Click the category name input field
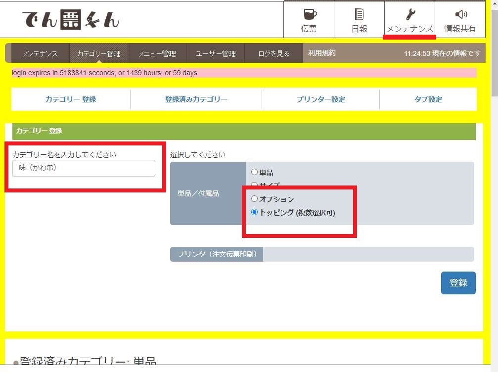The width and height of the screenshot is (498, 372). pos(84,168)
